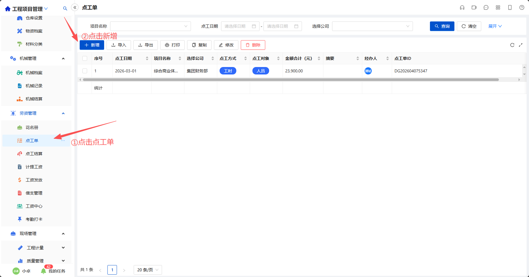Sort by 点工日期 column arrows
529x277 pixels.
[x=147, y=58]
